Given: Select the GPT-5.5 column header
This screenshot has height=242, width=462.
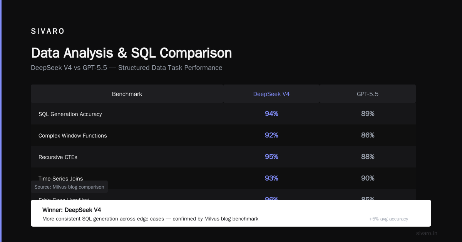Looking at the screenshot, I should (x=368, y=94).
